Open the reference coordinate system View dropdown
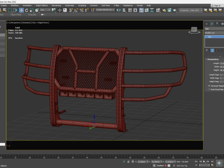The height and width of the screenshot is (168, 224). pyautogui.click(x=45, y=10)
